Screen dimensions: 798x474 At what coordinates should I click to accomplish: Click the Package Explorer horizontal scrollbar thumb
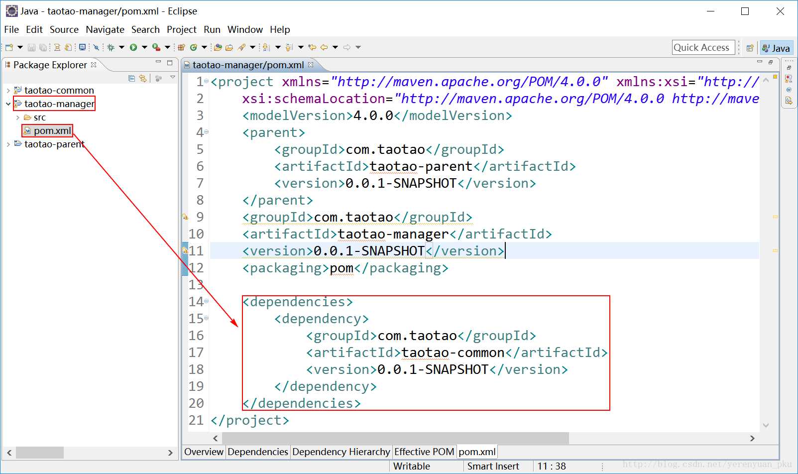40,453
